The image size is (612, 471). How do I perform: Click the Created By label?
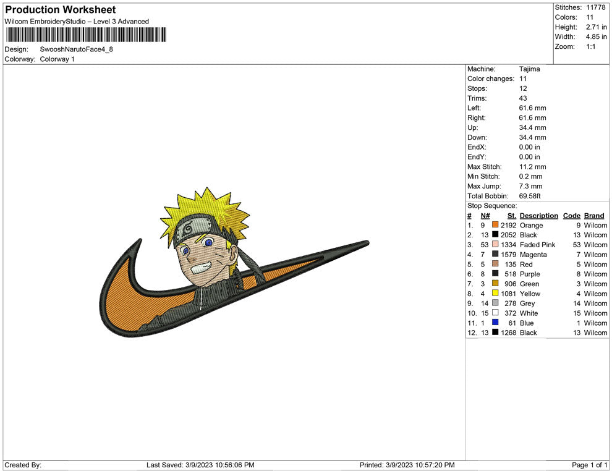[x=23, y=465]
